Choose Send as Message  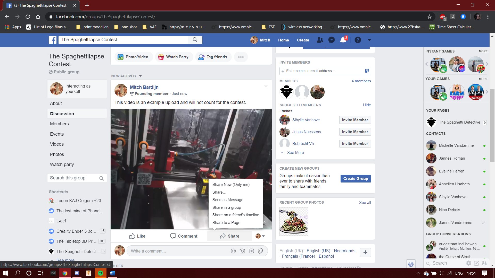[x=228, y=200]
